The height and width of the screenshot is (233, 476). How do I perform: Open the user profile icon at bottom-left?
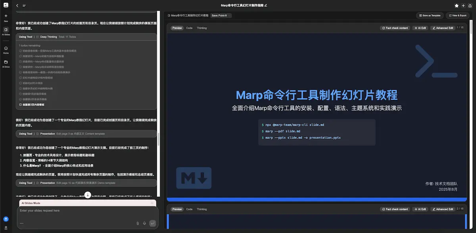[6, 227]
